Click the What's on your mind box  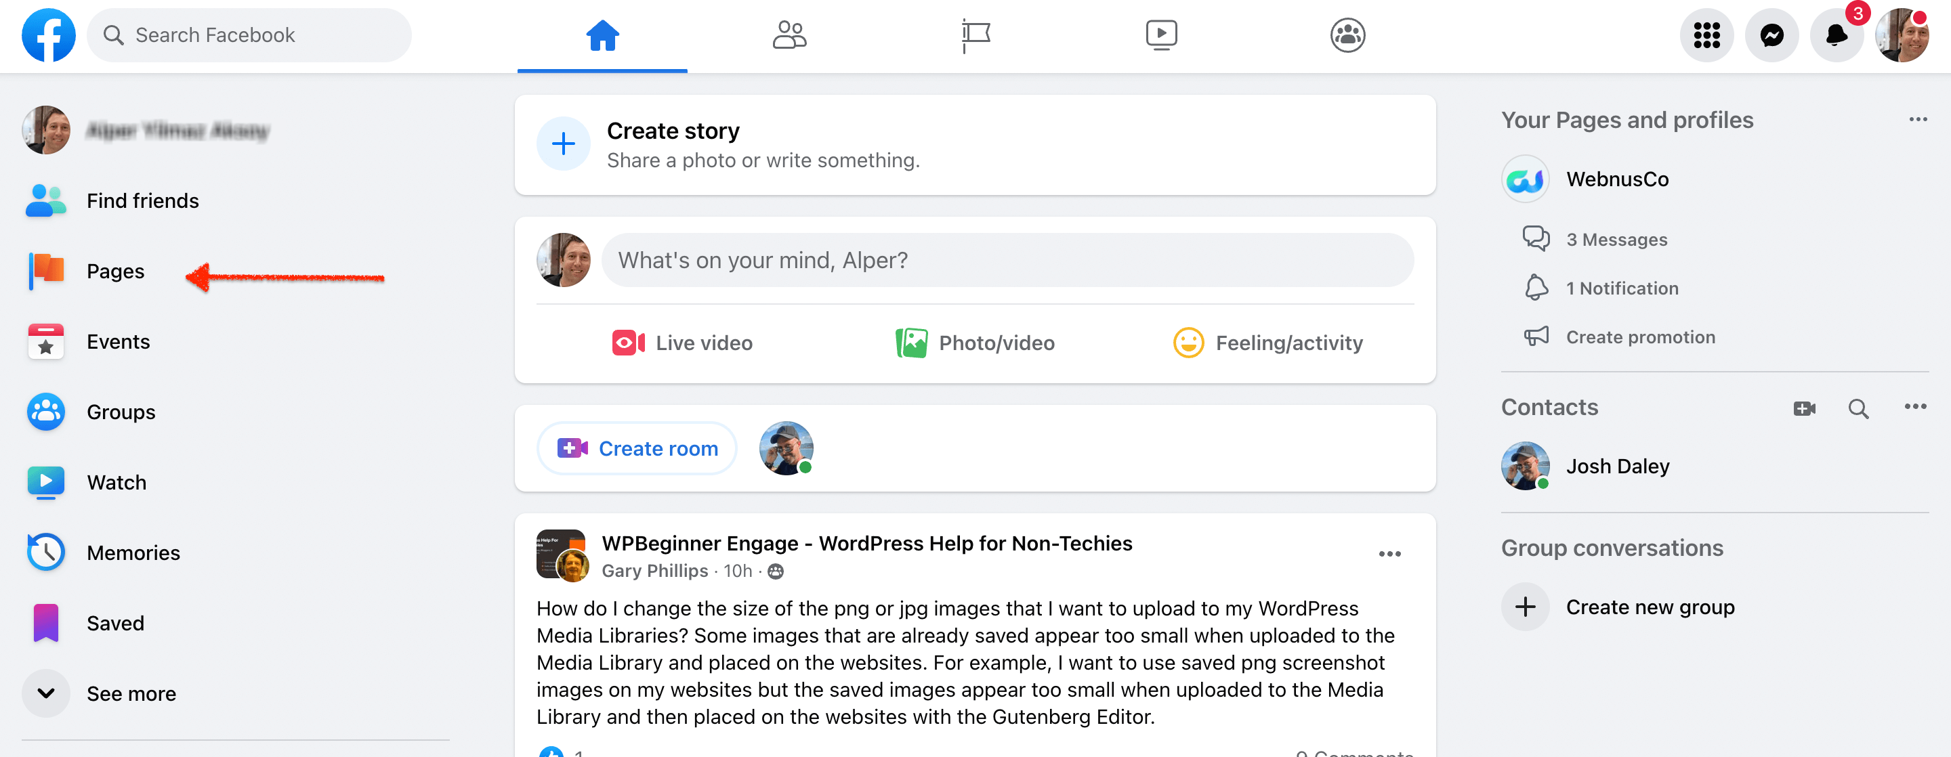click(x=1007, y=259)
